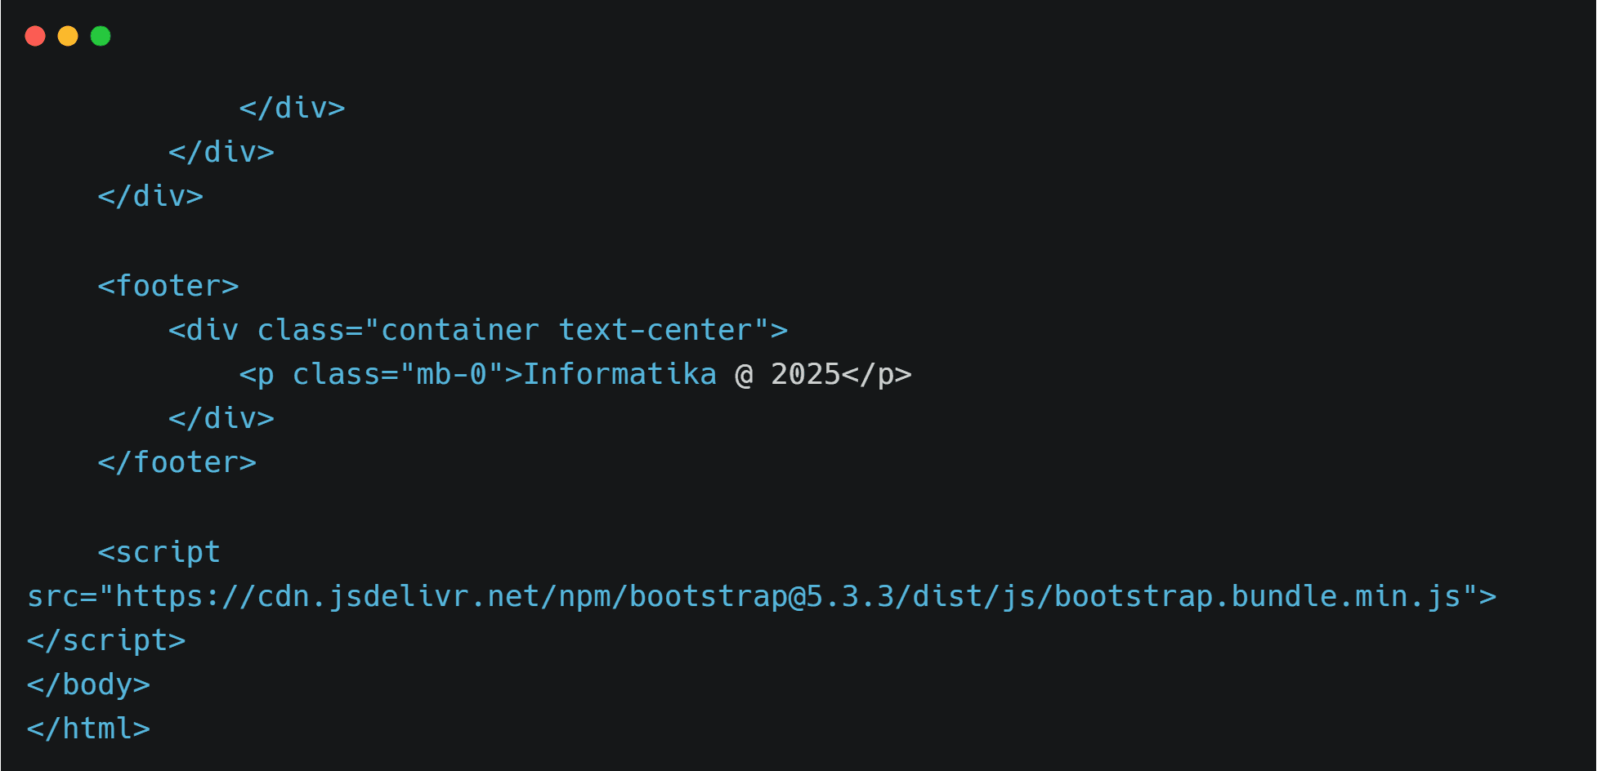Click the "mb-0" class value

pos(452,374)
